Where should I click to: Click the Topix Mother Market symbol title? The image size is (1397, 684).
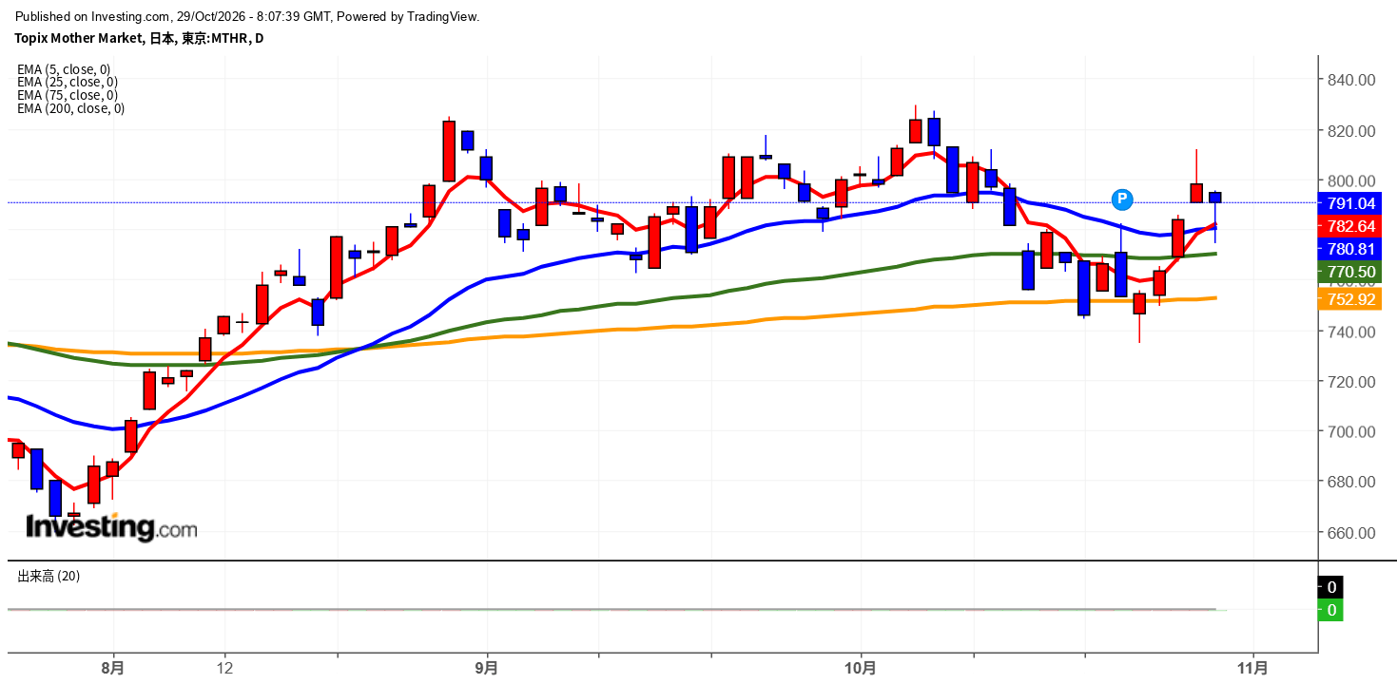(x=79, y=38)
